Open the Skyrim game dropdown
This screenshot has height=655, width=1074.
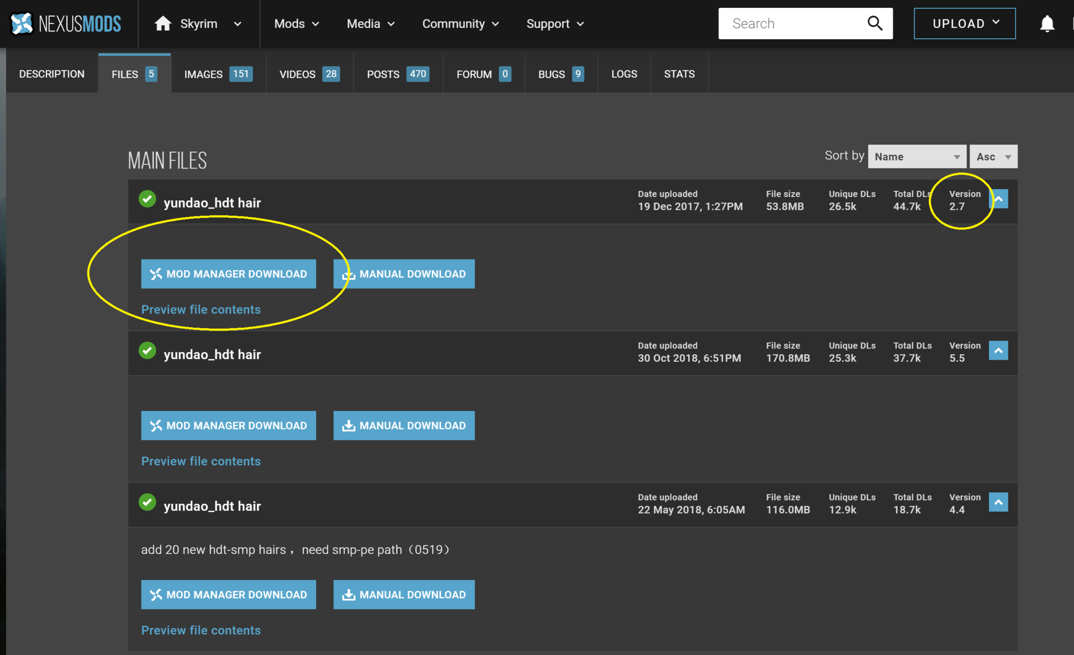coord(238,24)
